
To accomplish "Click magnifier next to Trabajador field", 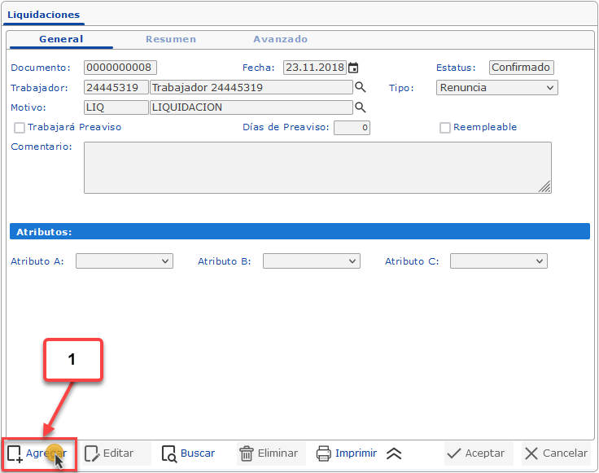I will [361, 88].
